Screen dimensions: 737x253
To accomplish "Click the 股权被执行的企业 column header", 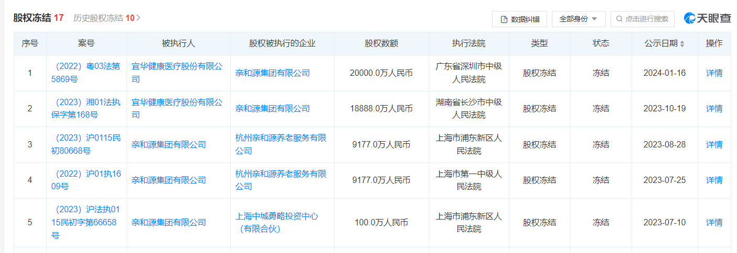I will 282,44.
